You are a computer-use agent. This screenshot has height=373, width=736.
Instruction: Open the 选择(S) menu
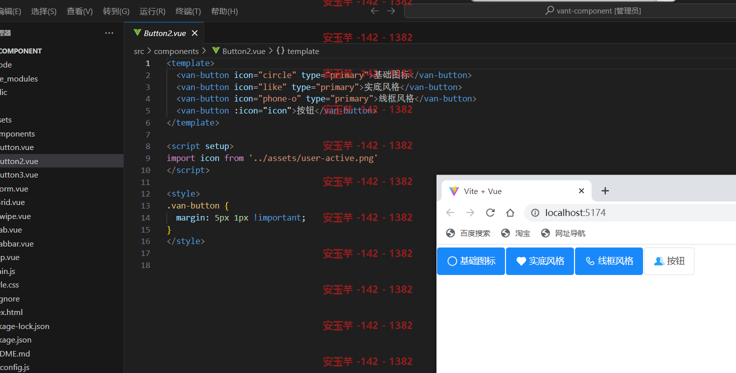point(43,11)
